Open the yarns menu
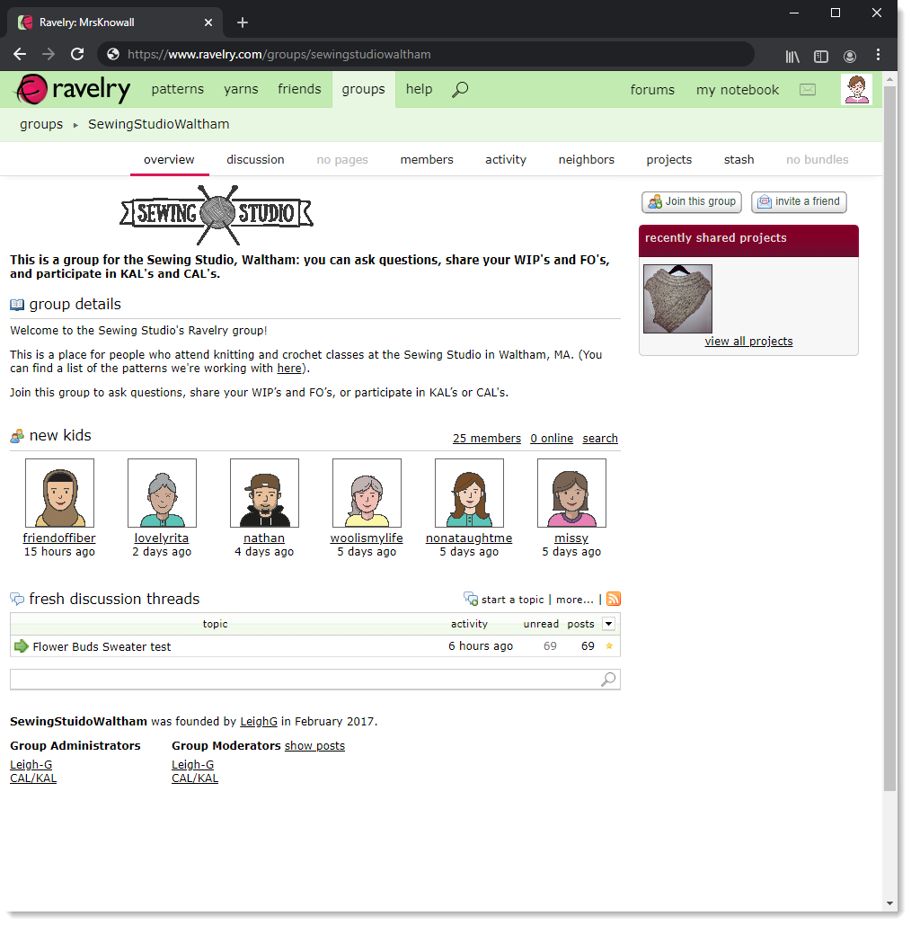Image resolution: width=911 pixels, height=925 pixels. (x=241, y=89)
